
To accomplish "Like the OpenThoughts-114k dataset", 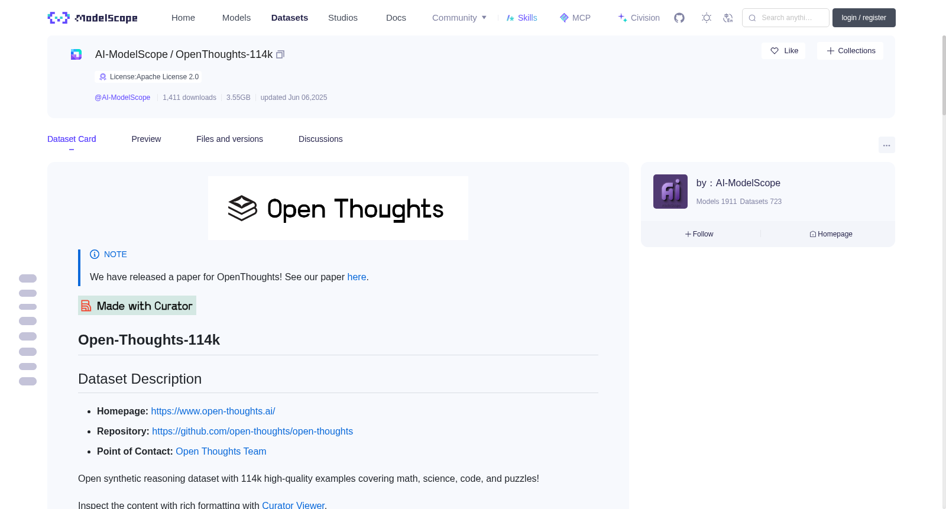I will coord(784,51).
